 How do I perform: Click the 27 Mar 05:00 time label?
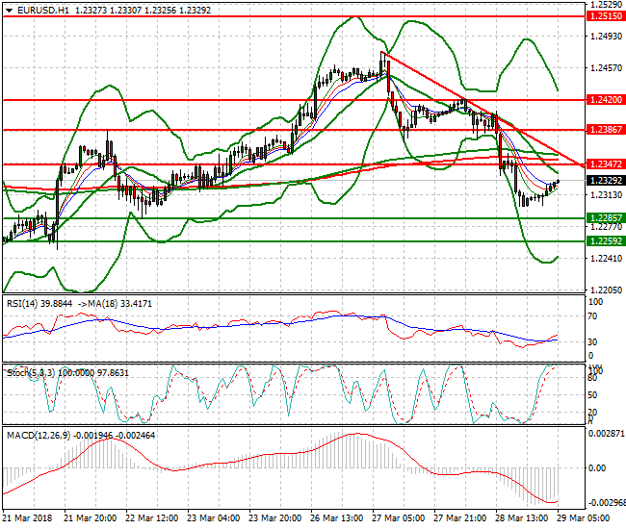(398, 518)
